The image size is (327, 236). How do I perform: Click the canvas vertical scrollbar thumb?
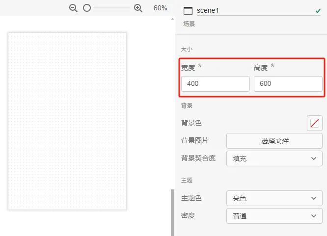(172, 212)
